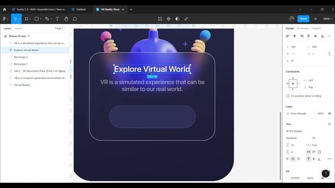Open Frame tool dropdown arrow
This screenshot has height=188, width=335.
pyautogui.click(x=30, y=19)
